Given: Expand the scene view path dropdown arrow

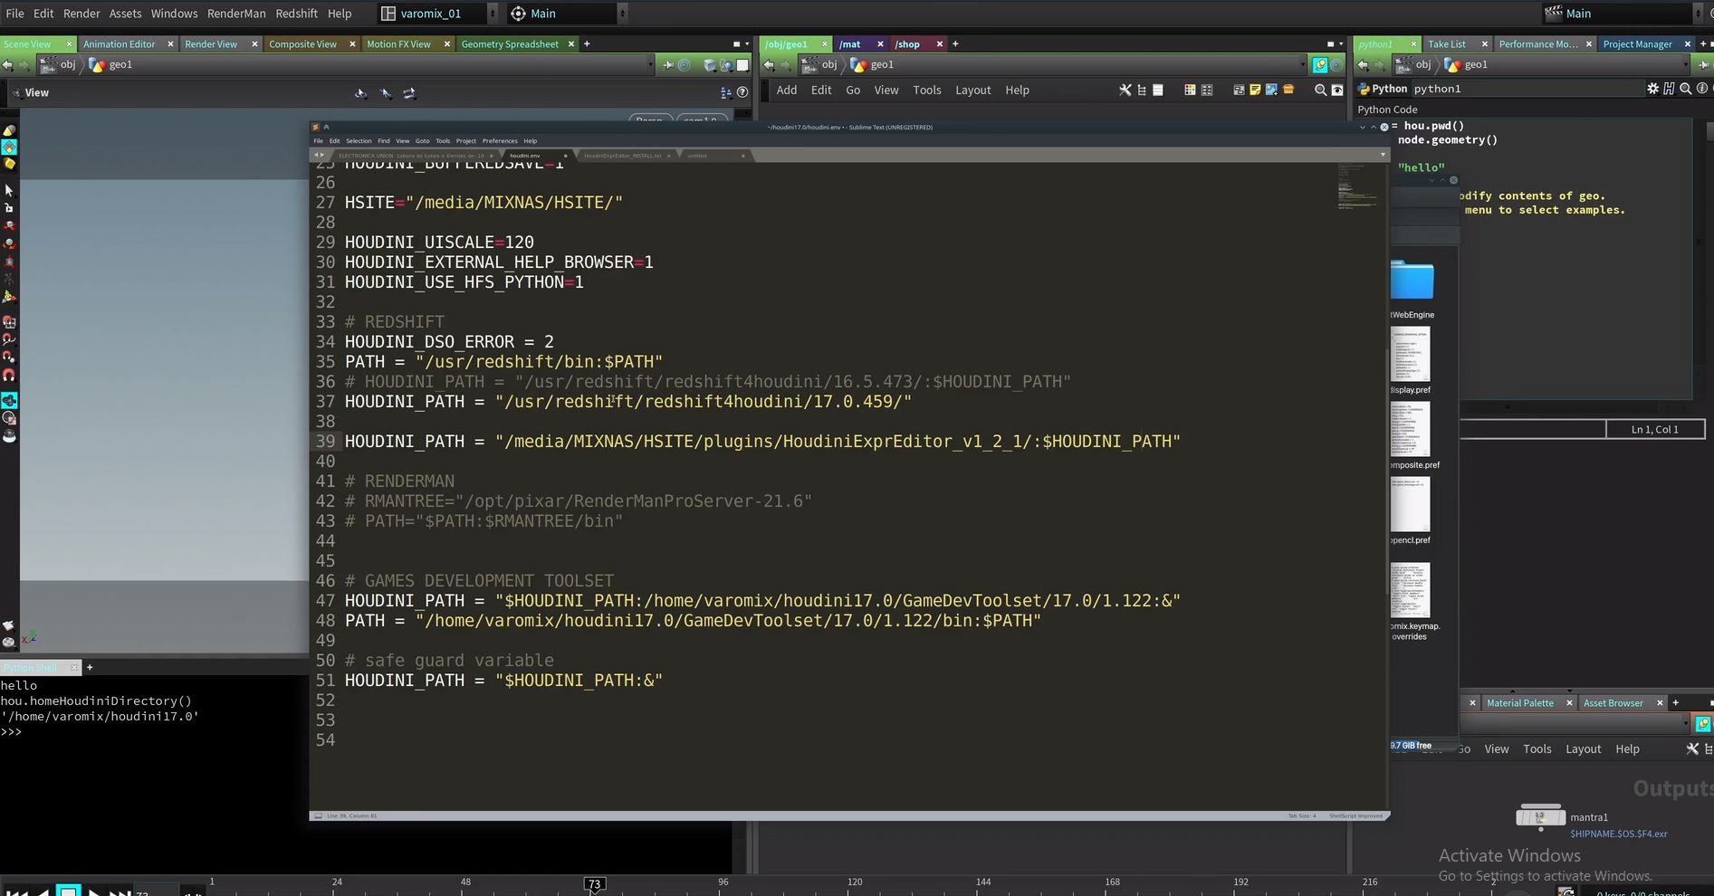Looking at the screenshot, I should 650,64.
